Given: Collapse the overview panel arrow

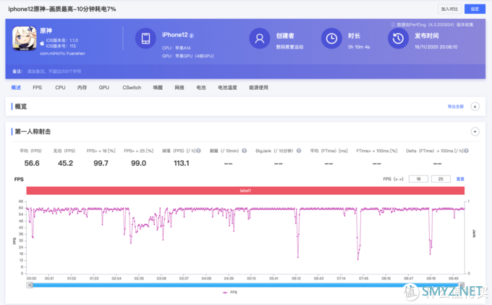Looking at the screenshot, I should click(475, 106).
